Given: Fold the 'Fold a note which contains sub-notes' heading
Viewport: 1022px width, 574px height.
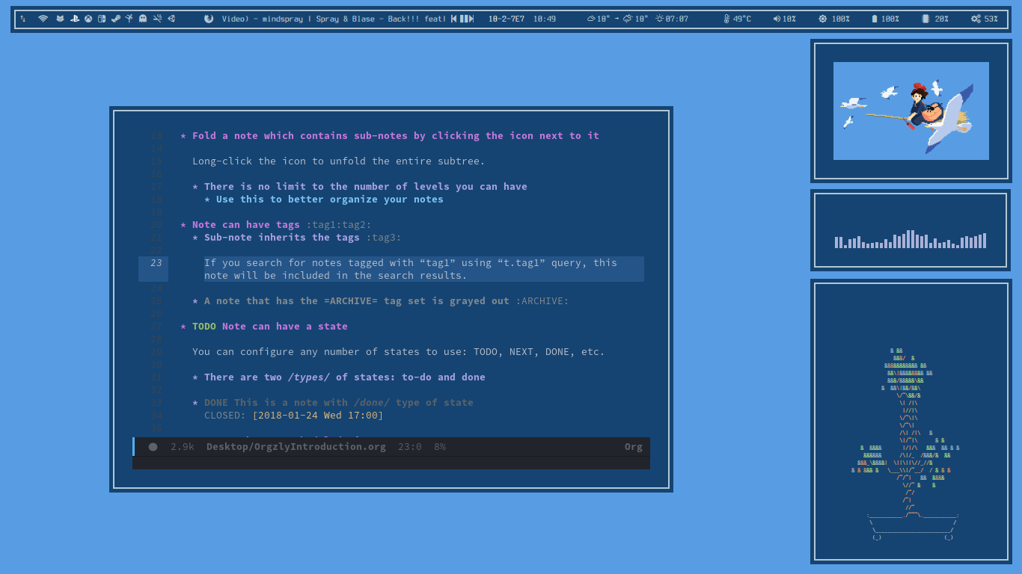Looking at the screenshot, I should tap(183, 136).
